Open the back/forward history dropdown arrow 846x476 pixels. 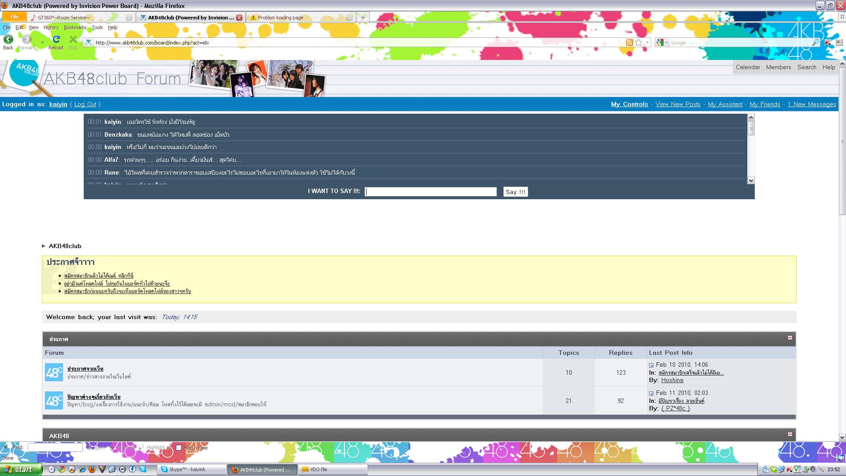point(42,43)
